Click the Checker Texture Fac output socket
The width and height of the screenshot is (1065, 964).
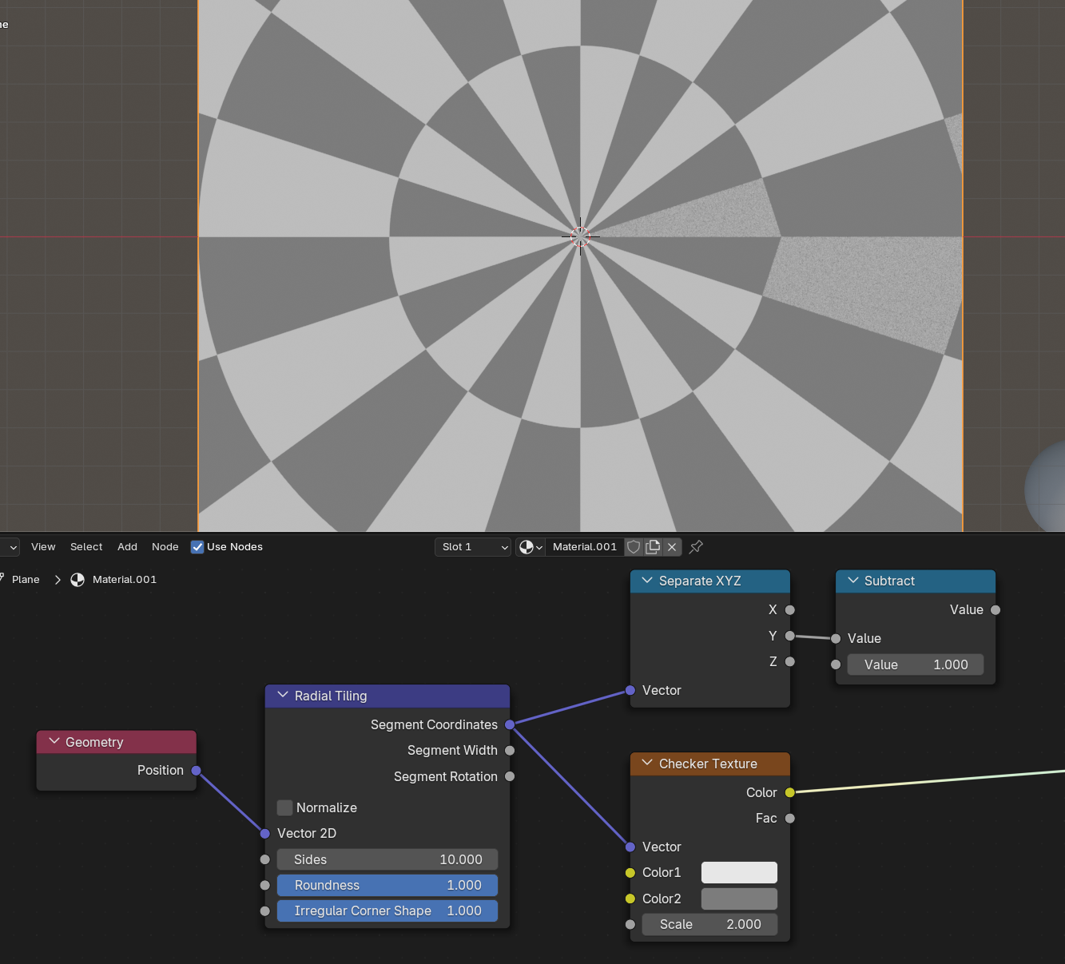click(790, 819)
